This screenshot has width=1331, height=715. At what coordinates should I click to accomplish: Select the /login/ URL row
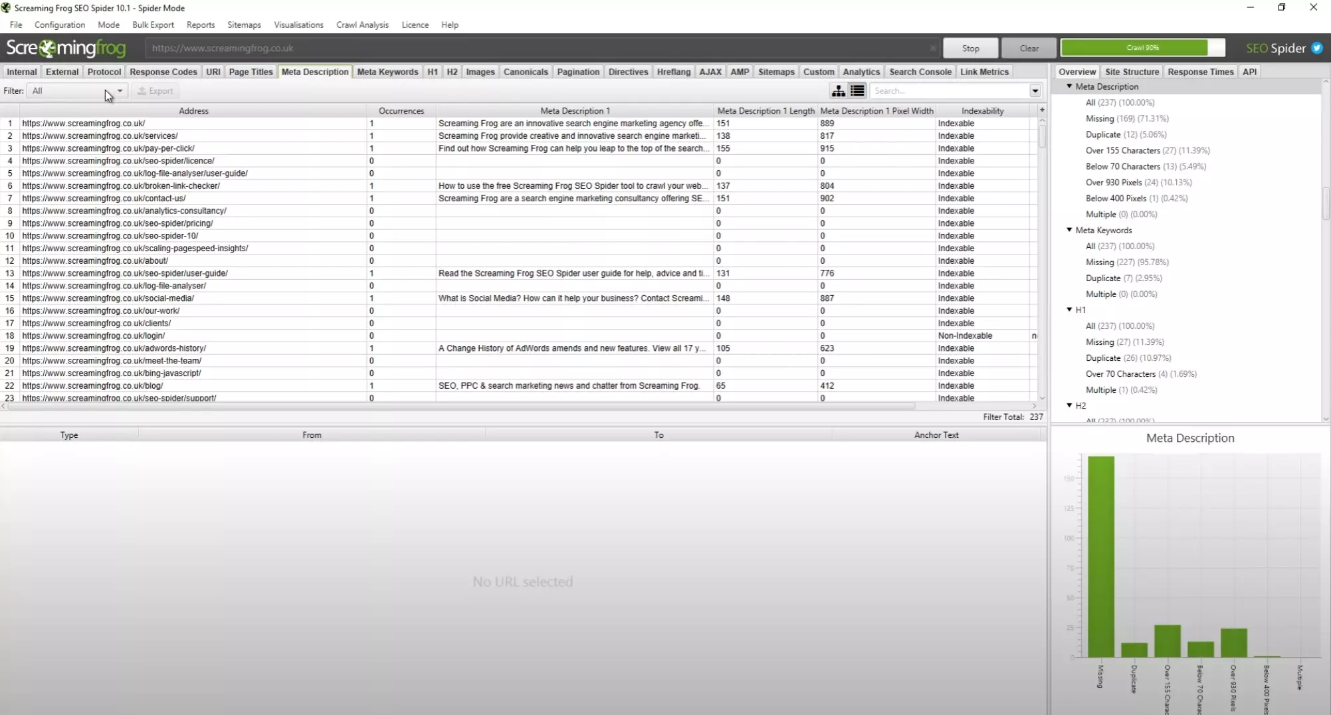518,336
